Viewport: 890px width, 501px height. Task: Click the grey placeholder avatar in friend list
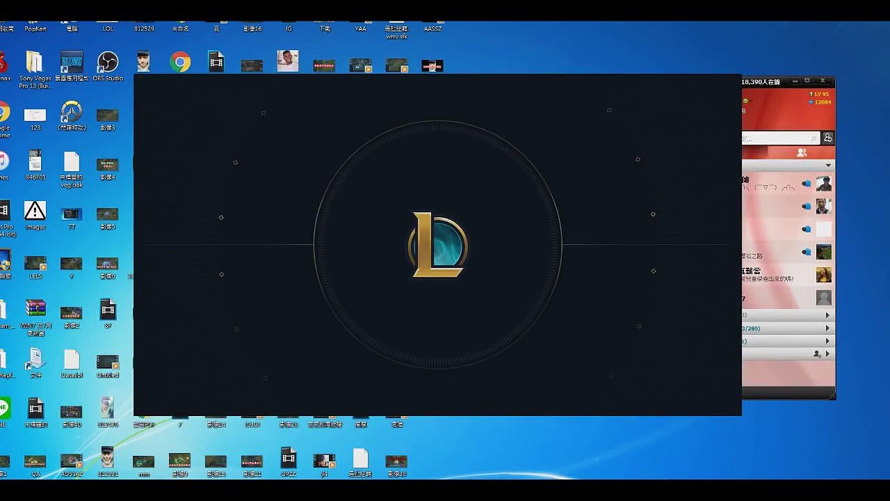tap(823, 298)
